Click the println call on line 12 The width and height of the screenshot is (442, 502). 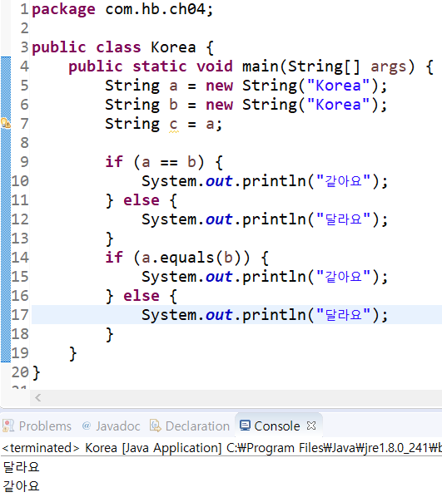point(274,220)
